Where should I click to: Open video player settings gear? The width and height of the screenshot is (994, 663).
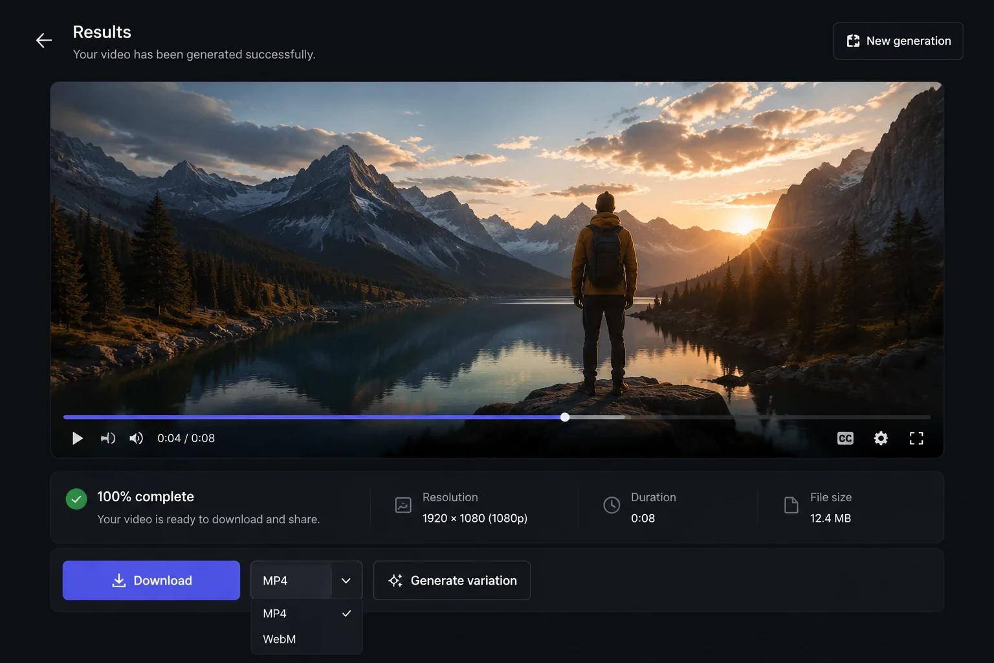click(881, 438)
